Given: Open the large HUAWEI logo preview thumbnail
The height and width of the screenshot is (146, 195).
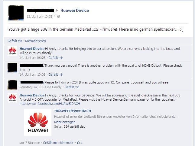Looking at the screenshot, I should pyautogui.click(x=38, y=122).
